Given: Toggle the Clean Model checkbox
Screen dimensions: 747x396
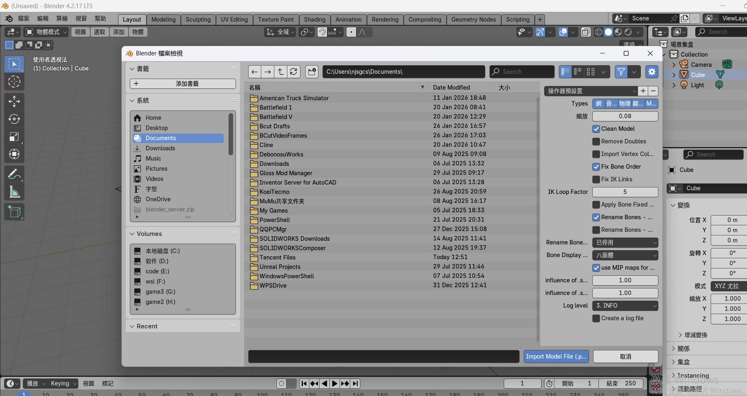Looking at the screenshot, I should pos(596,129).
